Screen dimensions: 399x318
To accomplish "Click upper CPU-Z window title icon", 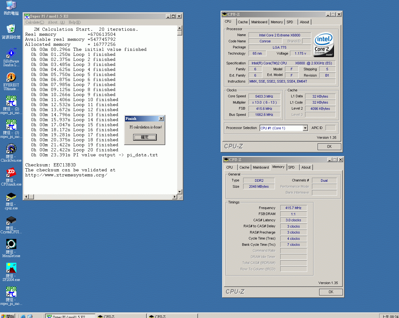I will pyautogui.click(x=225, y=14).
